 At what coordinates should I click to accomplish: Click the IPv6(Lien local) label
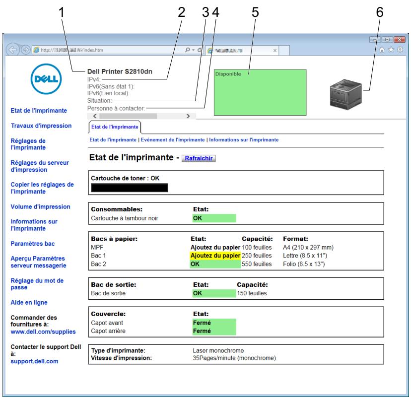click(x=109, y=93)
